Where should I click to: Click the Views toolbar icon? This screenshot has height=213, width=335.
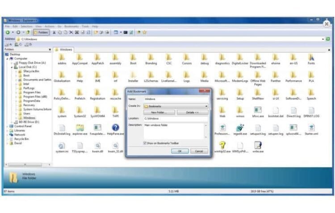[x=116, y=33]
